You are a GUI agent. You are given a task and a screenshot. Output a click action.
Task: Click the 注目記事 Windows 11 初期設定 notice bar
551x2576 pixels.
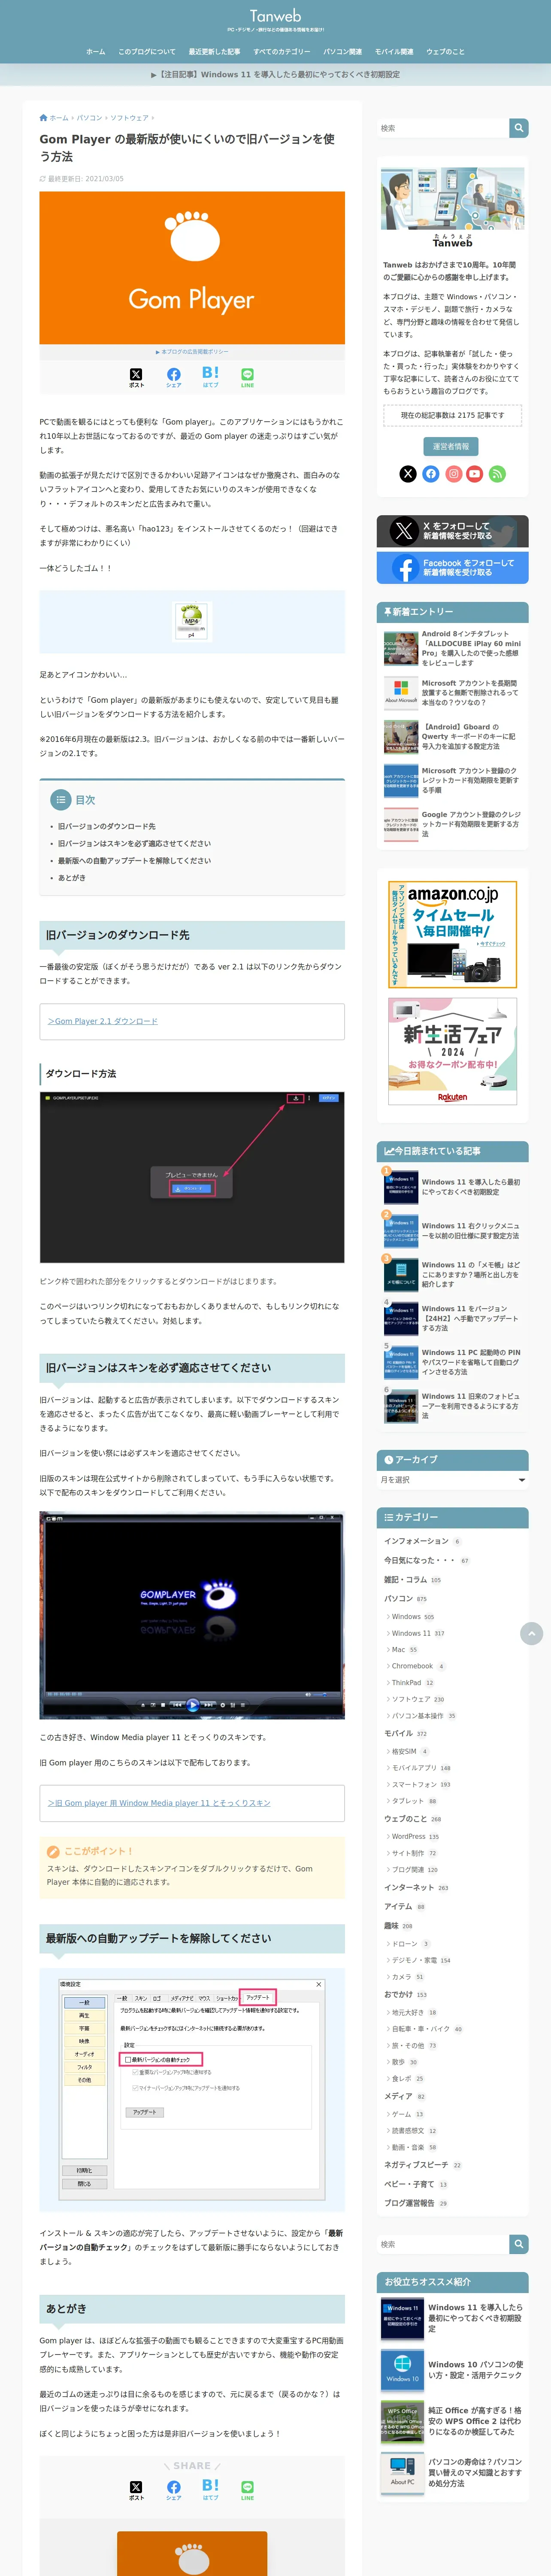click(x=275, y=75)
